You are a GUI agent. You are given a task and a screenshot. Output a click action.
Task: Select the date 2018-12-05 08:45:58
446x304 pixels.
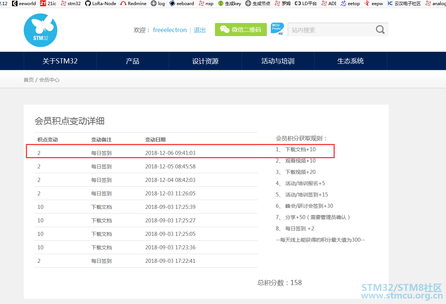tap(170, 167)
